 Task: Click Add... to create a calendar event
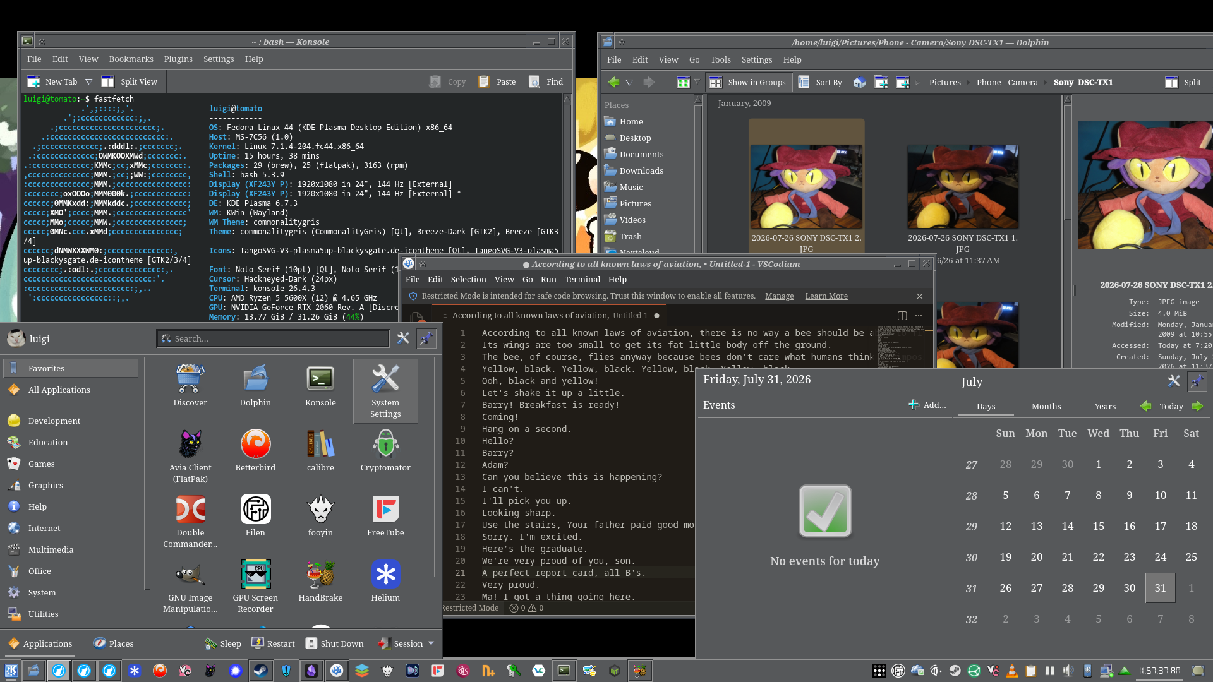[927, 405]
